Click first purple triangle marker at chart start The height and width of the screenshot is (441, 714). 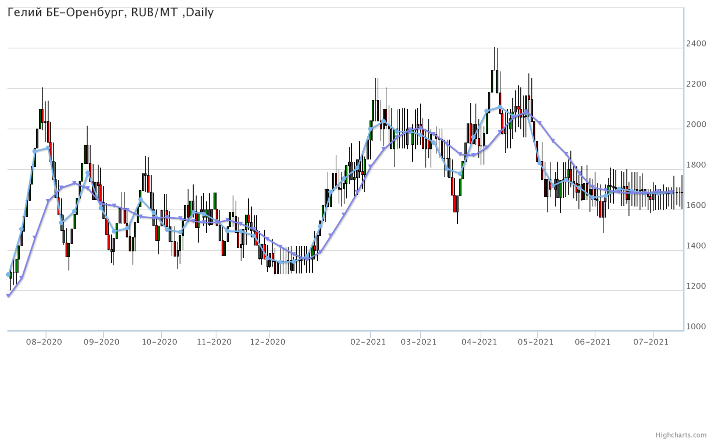click(x=8, y=296)
